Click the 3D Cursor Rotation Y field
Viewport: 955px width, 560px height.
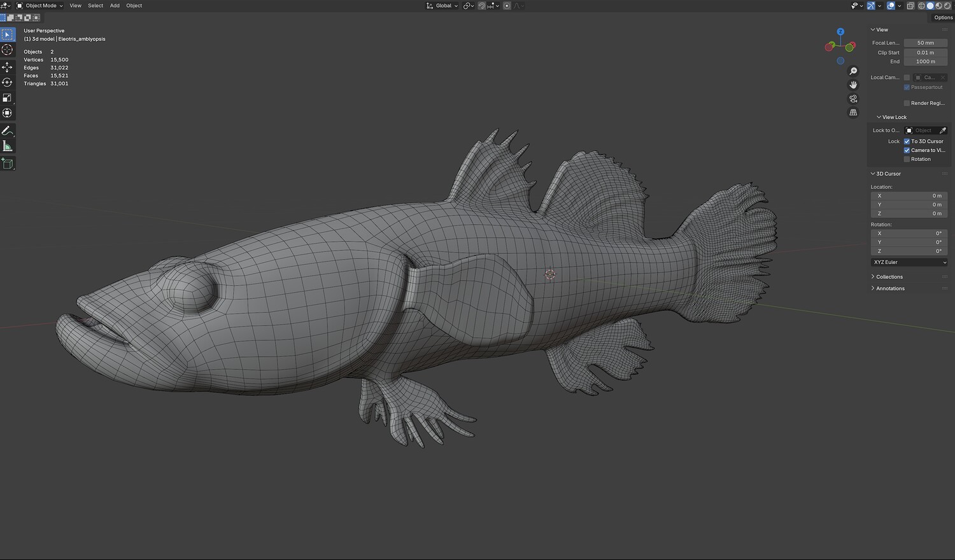pos(909,242)
